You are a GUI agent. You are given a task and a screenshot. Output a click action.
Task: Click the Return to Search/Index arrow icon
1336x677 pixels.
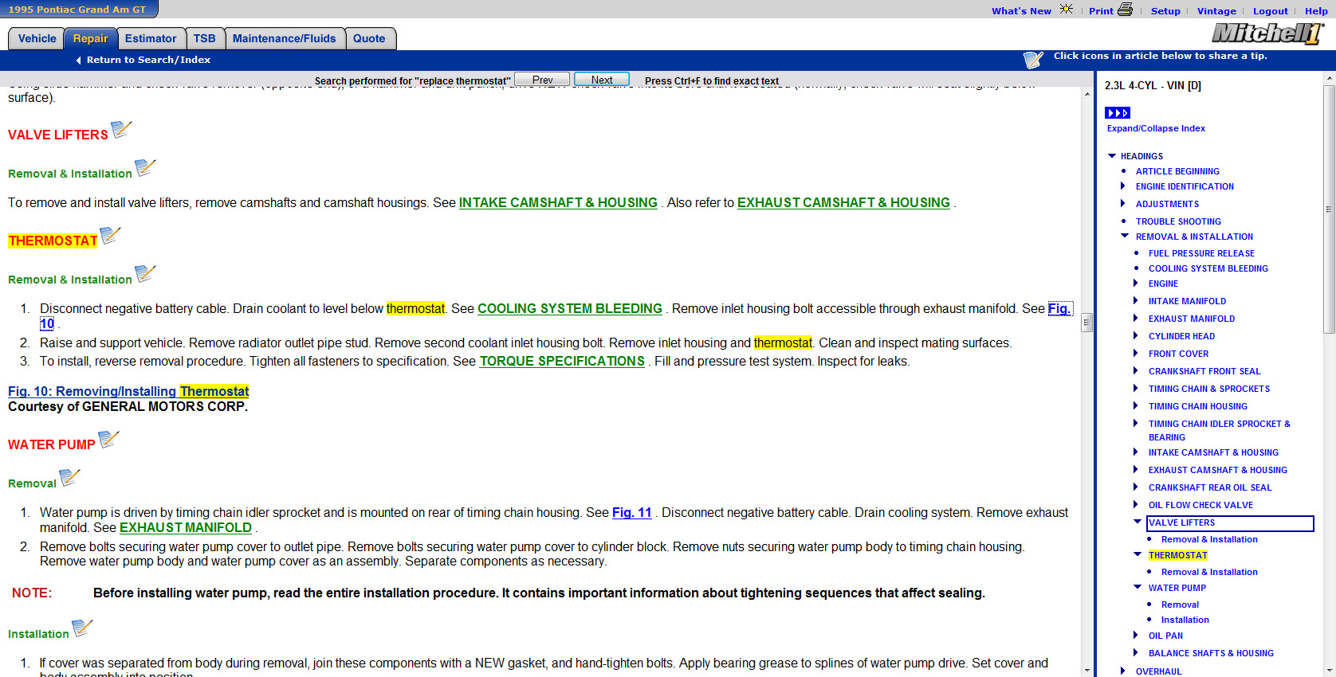pos(78,61)
